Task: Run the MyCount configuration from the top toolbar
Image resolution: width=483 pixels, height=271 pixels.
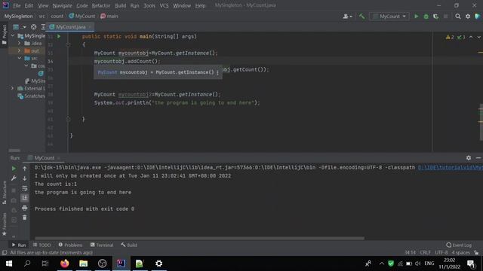Action: [x=416, y=17]
